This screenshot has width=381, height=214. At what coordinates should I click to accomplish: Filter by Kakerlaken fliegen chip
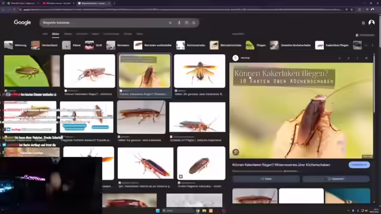coord(332,45)
